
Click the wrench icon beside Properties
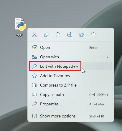point(34,104)
